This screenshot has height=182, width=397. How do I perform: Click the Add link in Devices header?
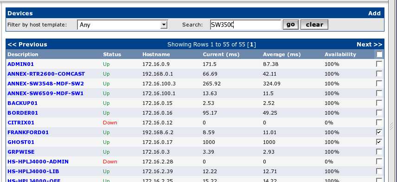tap(374, 13)
